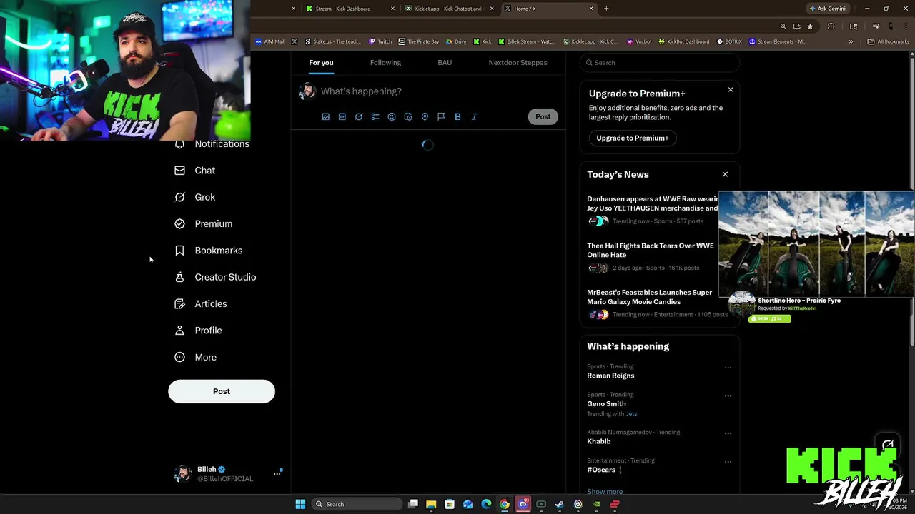Click Ask Gemini in Chrome
This screenshot has height=514, width=915.
click(x=827, y=9)
